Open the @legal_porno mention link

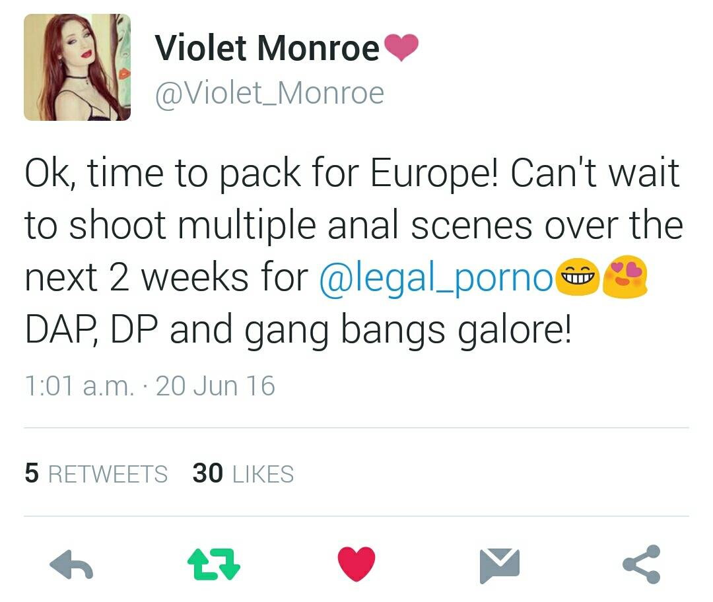436,278
